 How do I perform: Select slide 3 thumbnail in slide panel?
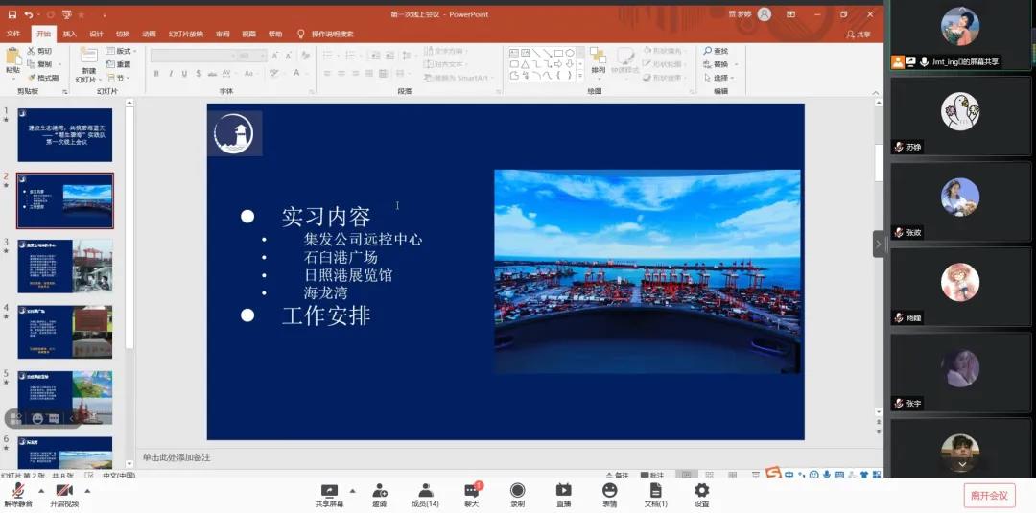coord(64,266)
